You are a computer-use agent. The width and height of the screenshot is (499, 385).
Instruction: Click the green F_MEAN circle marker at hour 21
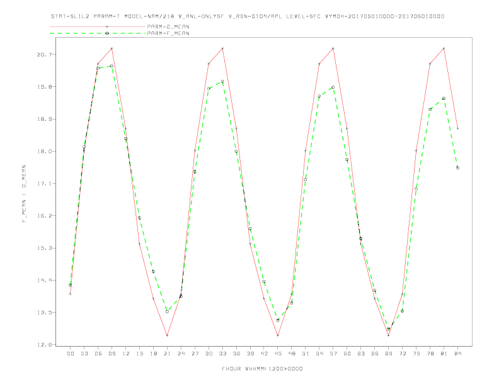[167, 311]
